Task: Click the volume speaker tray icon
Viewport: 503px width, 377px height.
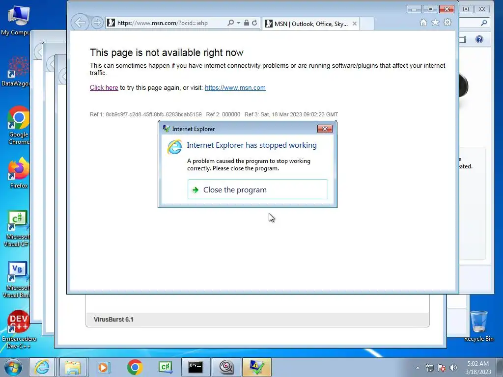Action: [453, 368]
